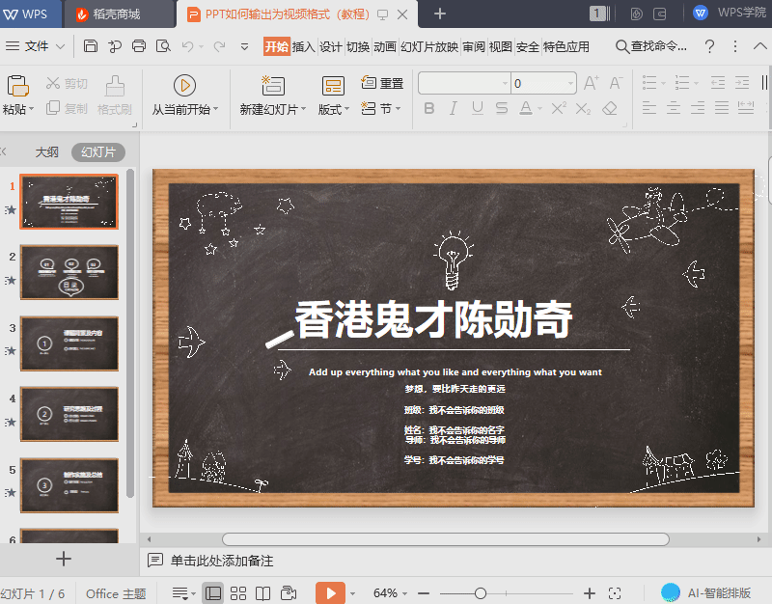772x604 pixels.
Task: Click the Print icon in quick access toolbar
Action: pos(139,46)
